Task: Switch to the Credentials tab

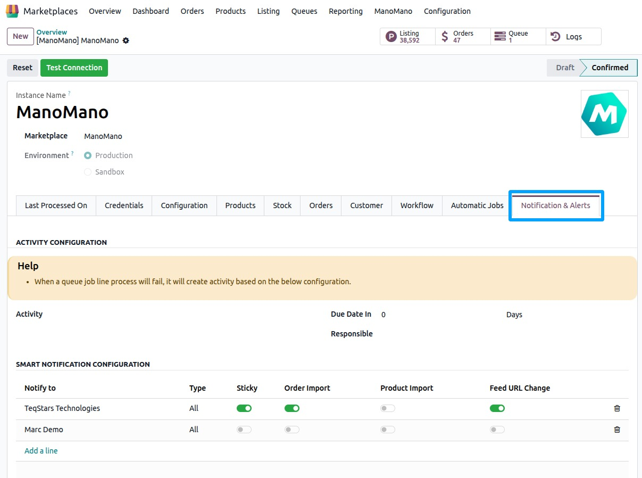Action: (x=124, y=205)
